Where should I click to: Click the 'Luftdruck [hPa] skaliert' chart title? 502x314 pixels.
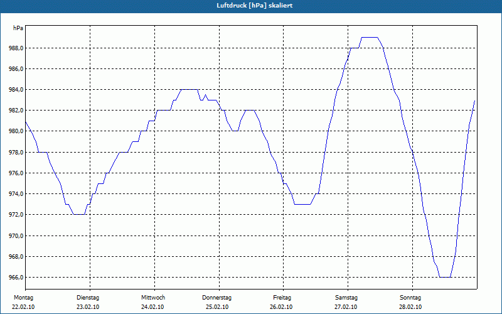tap(255, 6)
